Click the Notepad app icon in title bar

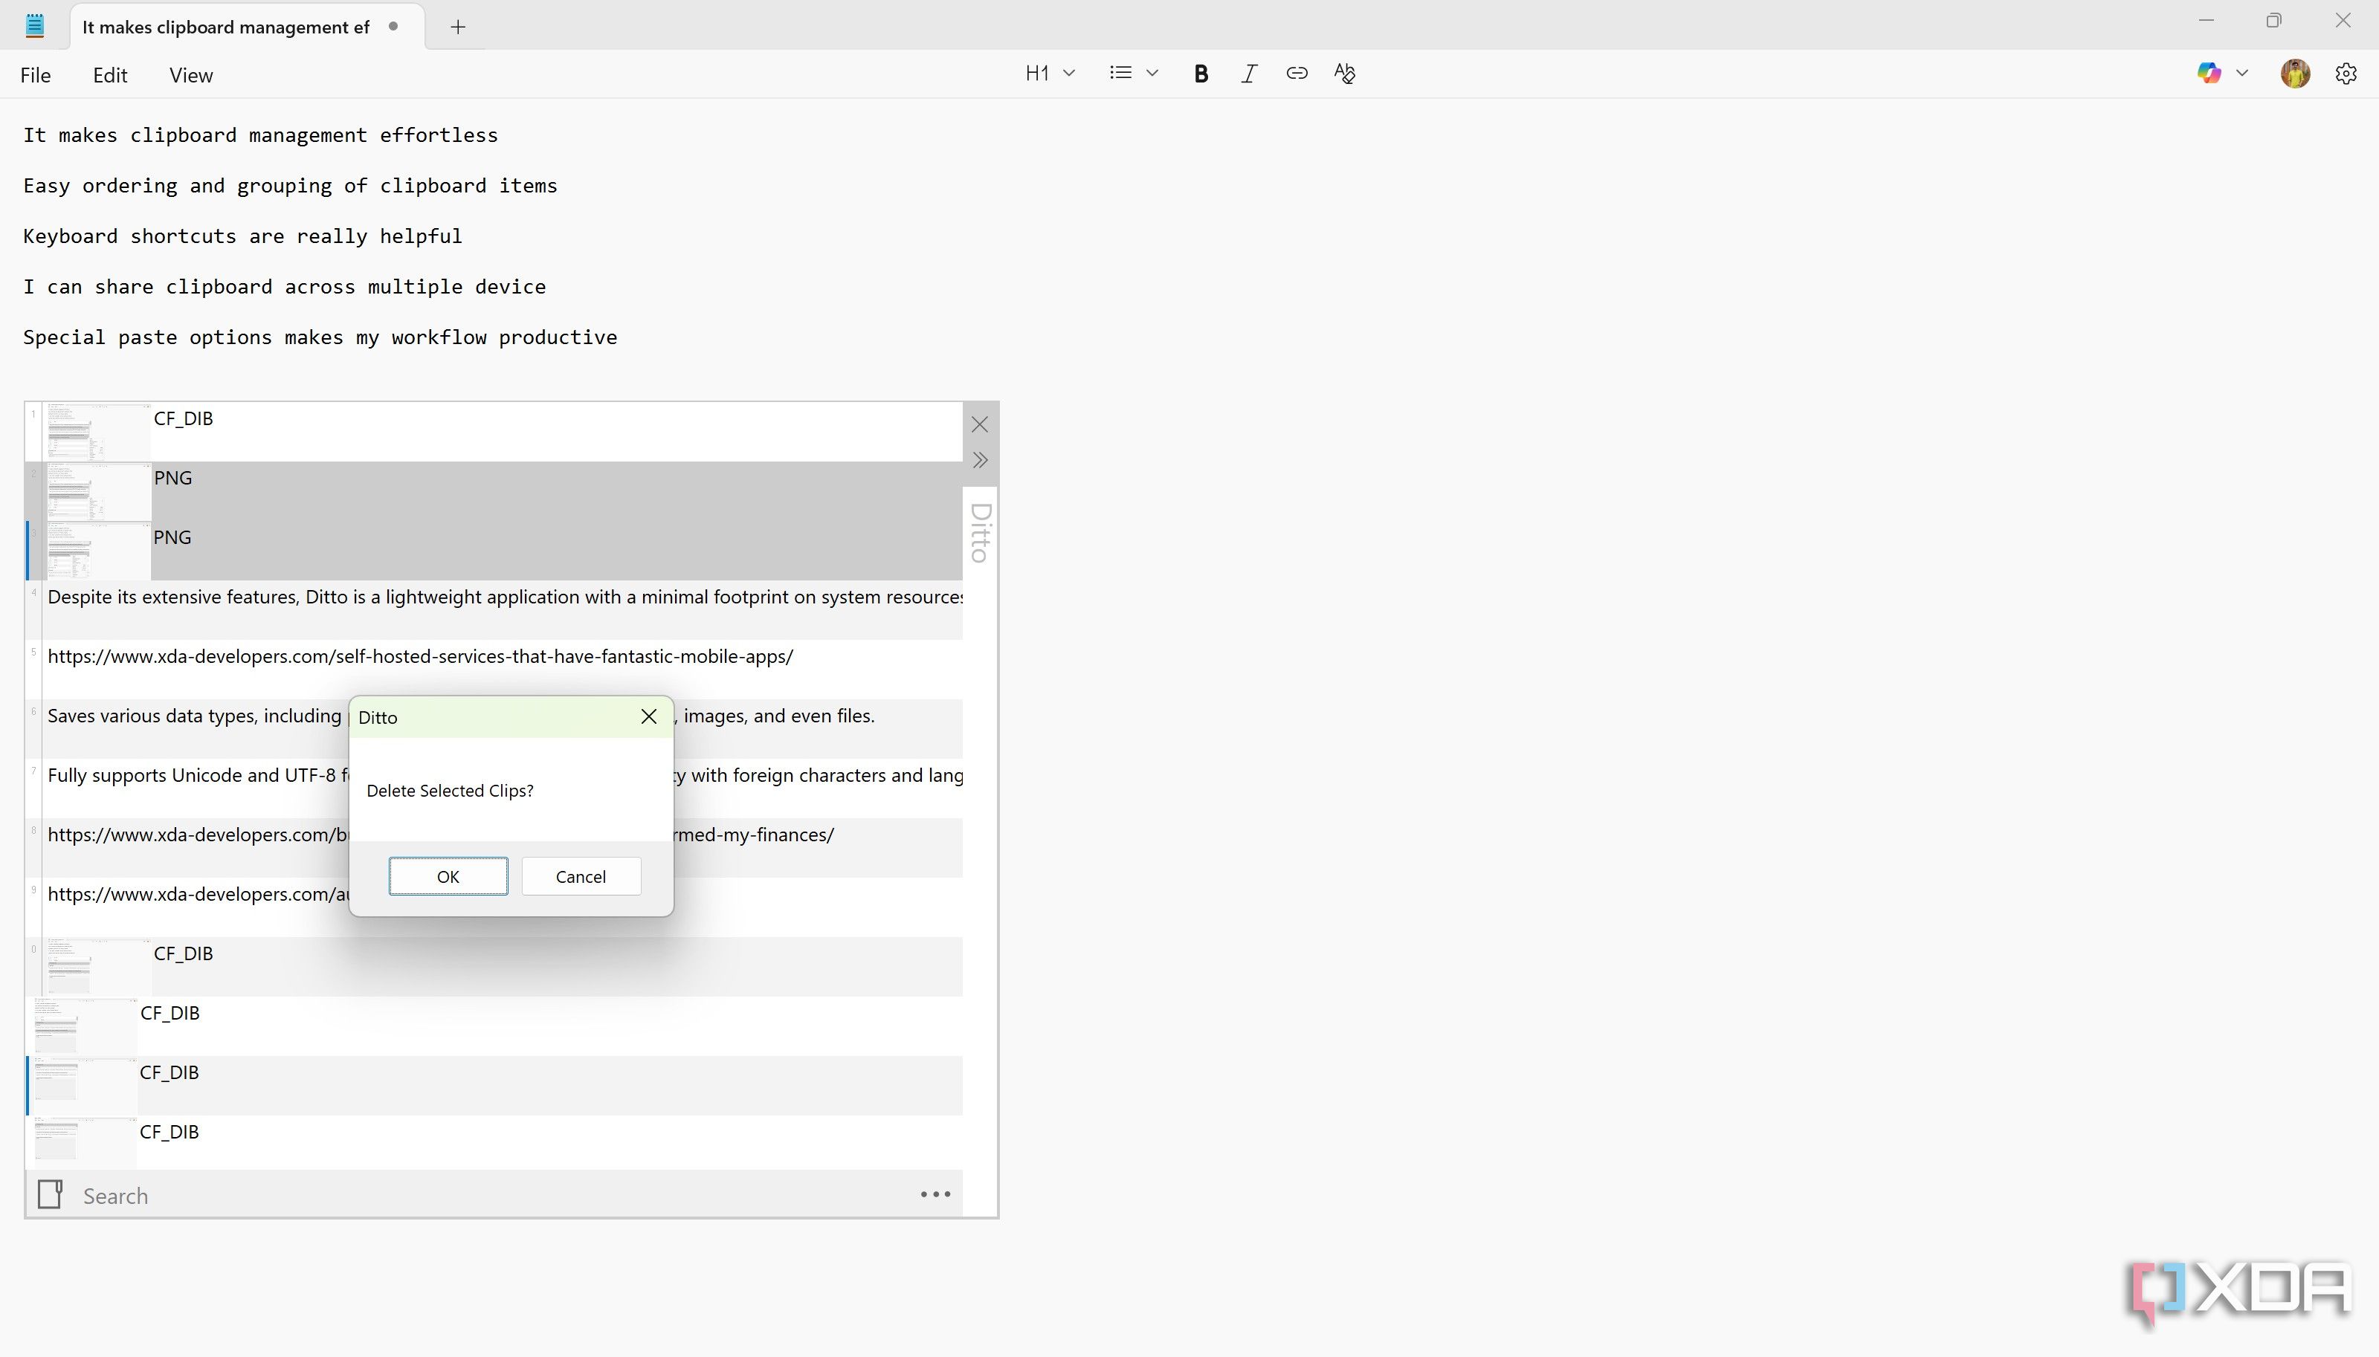pos(34,26)
